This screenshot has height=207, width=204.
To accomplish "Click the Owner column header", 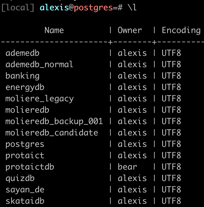I will pyautogui.click(x=130, y=30).
